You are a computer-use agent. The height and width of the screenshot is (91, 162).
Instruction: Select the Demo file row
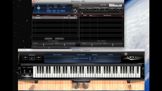tap(55, 18)
